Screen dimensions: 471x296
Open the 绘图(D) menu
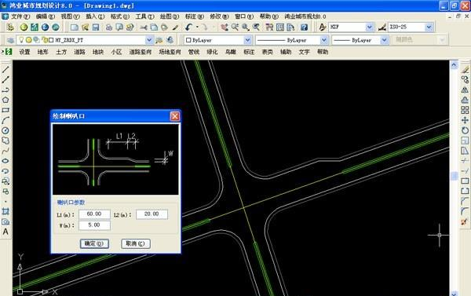tap(170, 16)
